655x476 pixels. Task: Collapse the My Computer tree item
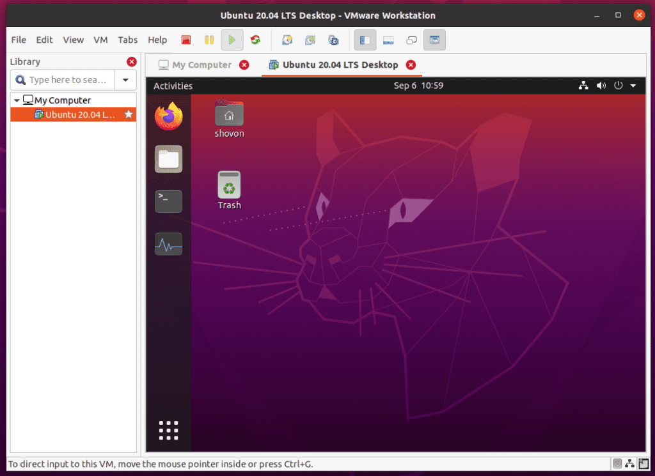17,100
